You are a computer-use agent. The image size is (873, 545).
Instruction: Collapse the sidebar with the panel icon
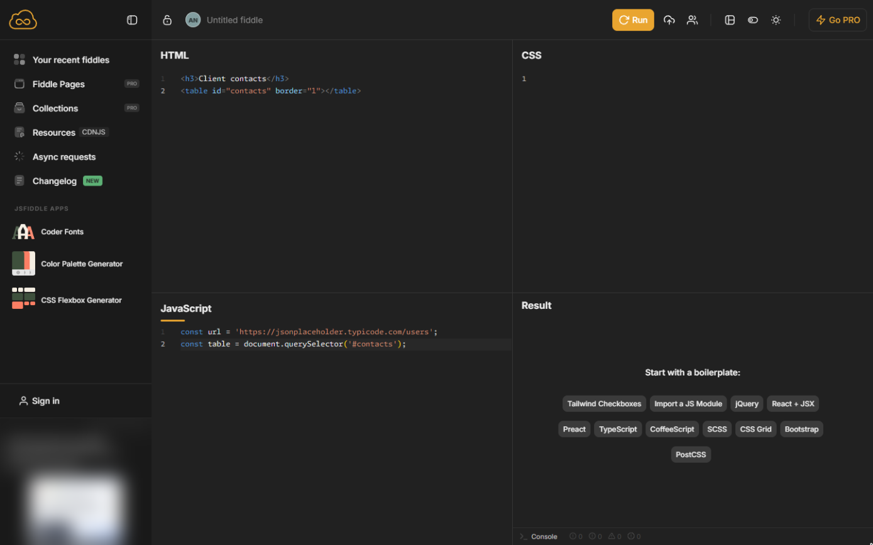pyautogui.click(x=132, y=20)
